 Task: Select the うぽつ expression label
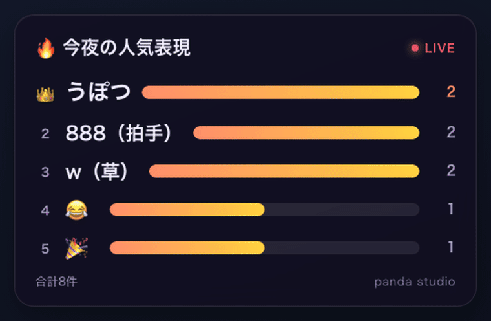click(99, 92)
